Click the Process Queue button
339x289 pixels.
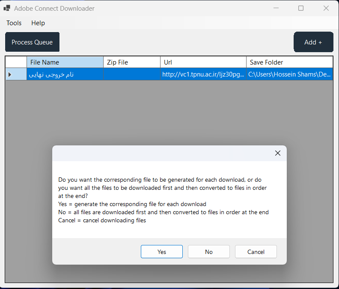point(32,42)
